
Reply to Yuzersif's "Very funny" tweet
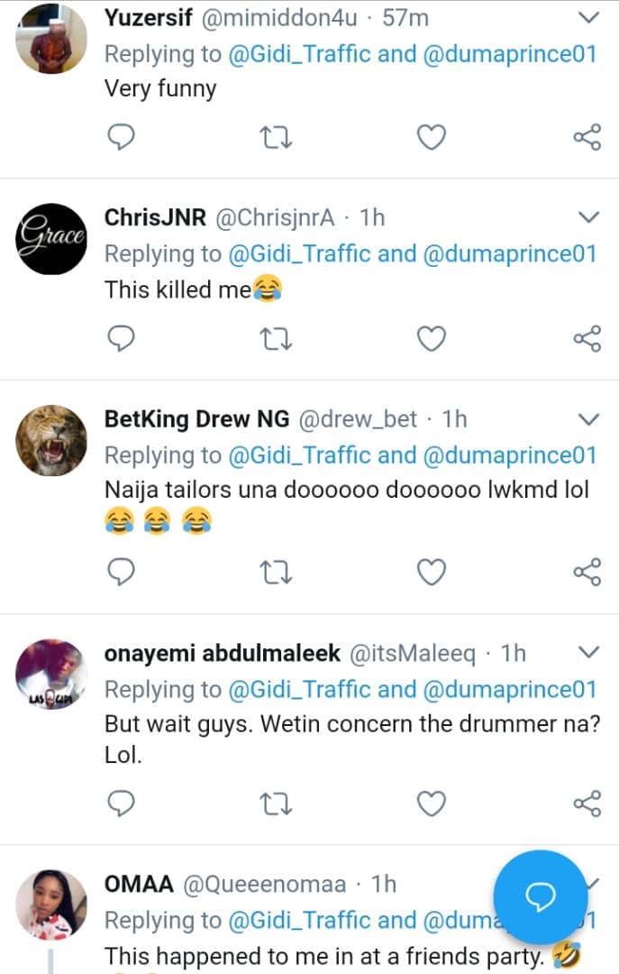point(121,137)
